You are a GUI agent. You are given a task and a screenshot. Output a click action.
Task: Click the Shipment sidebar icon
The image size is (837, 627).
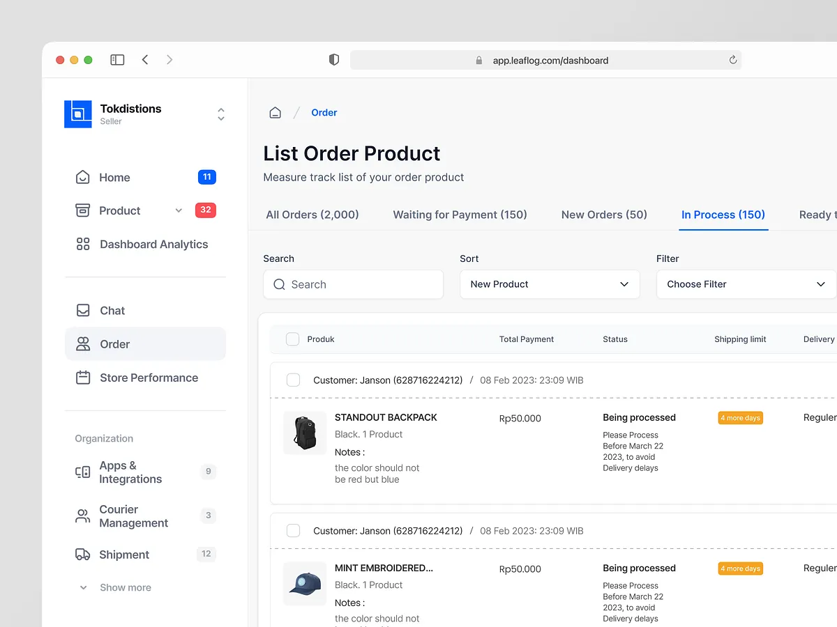(84, 554)
